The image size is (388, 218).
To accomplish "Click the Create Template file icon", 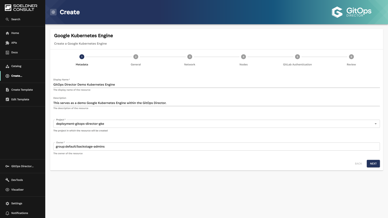I will click(7, 90).
